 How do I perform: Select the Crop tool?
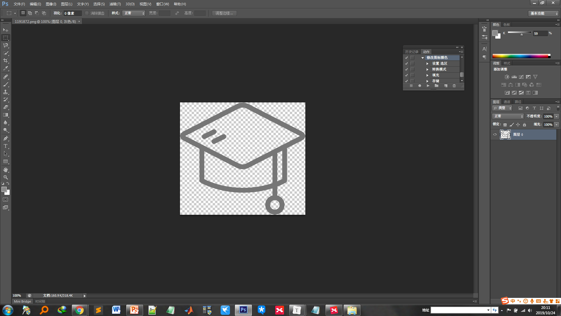tap(6, 61)
